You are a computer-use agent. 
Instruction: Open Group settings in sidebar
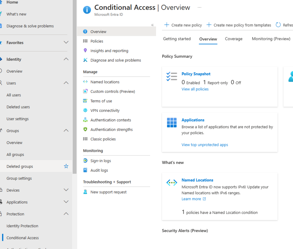pos(19,178)
